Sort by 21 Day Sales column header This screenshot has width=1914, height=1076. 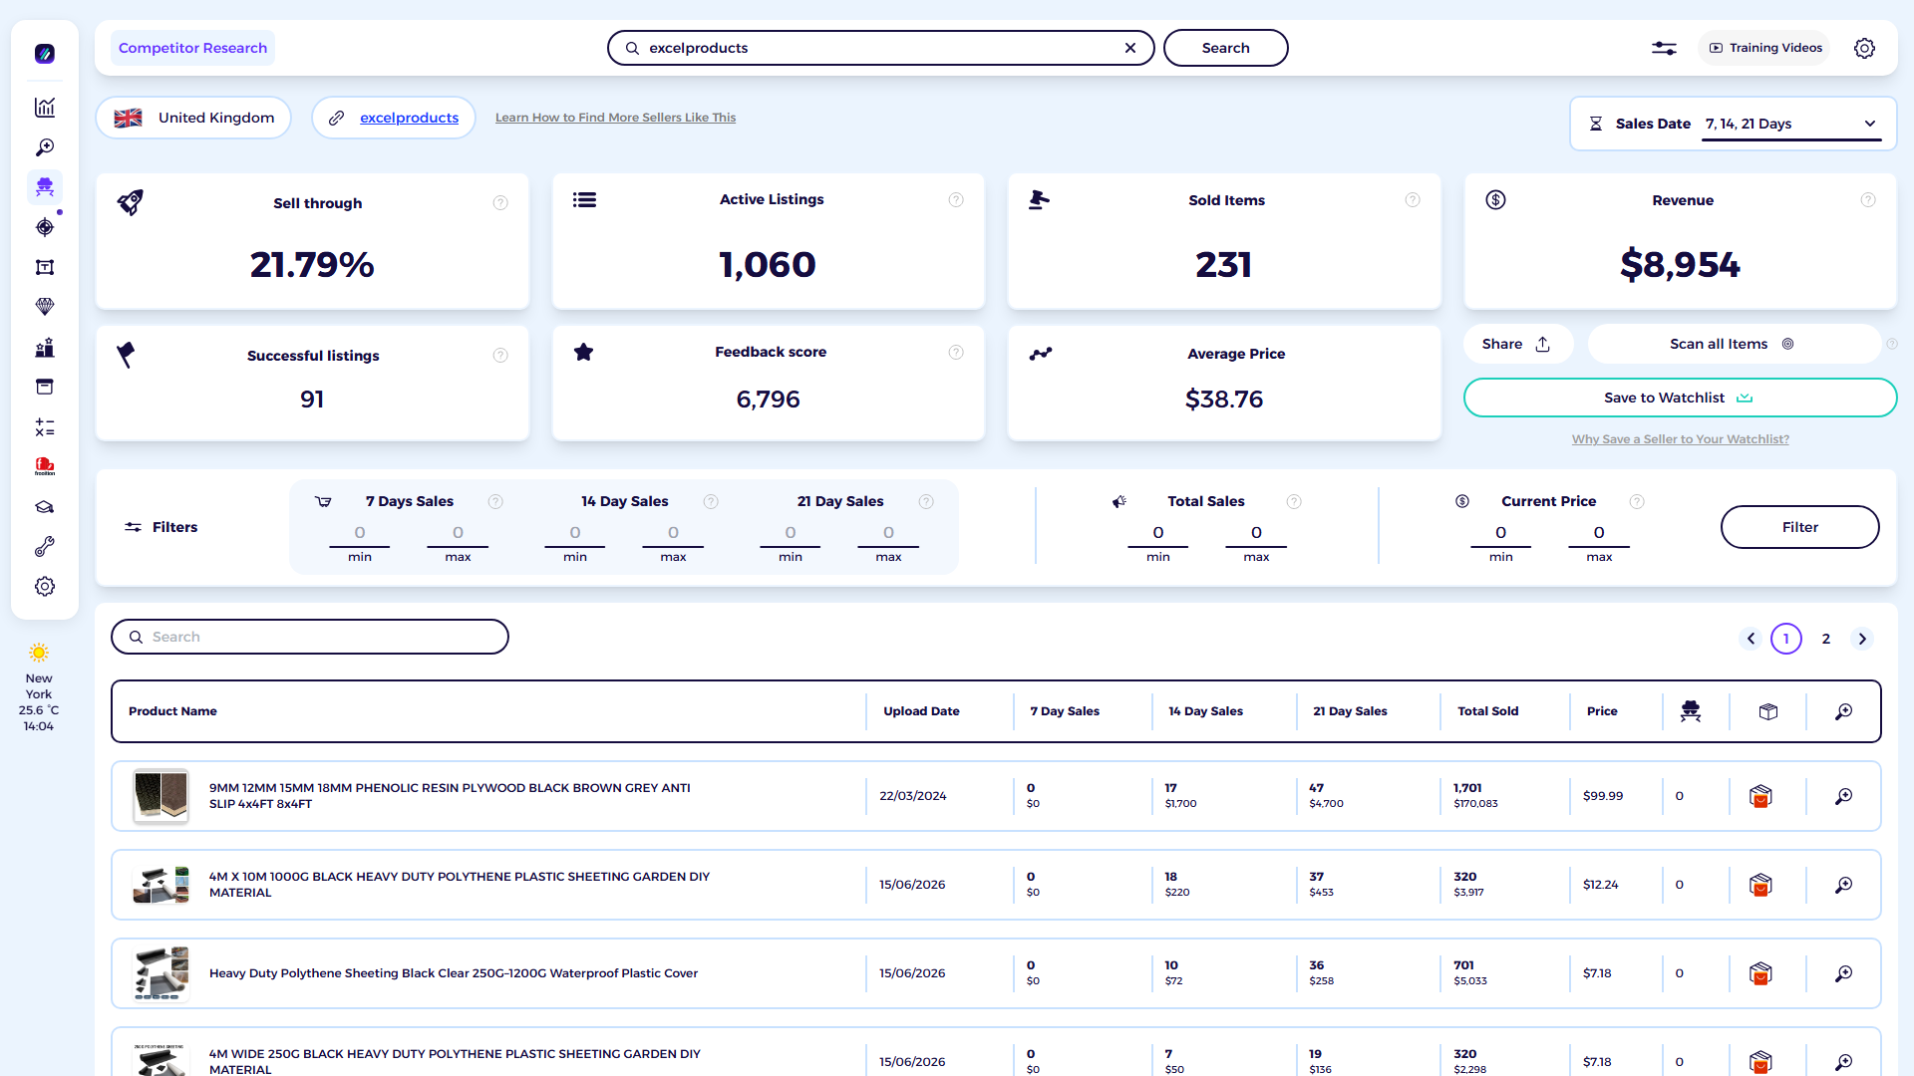coord(1350,711)
